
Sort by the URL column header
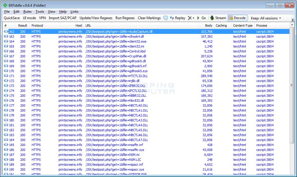pyautogui.click(x=141, y=25)
